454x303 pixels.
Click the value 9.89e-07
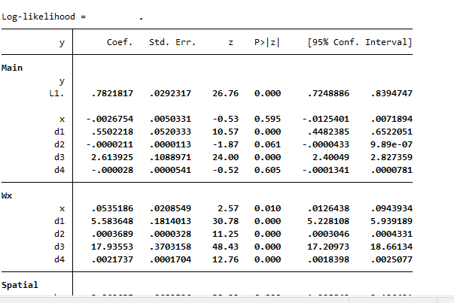pyautogui.click(x=392, y=144)
